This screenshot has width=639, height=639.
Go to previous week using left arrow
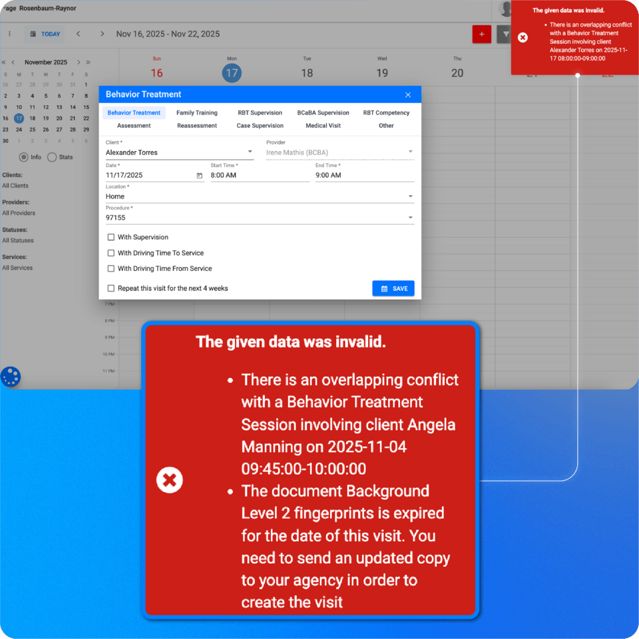[x=78, y=34]
